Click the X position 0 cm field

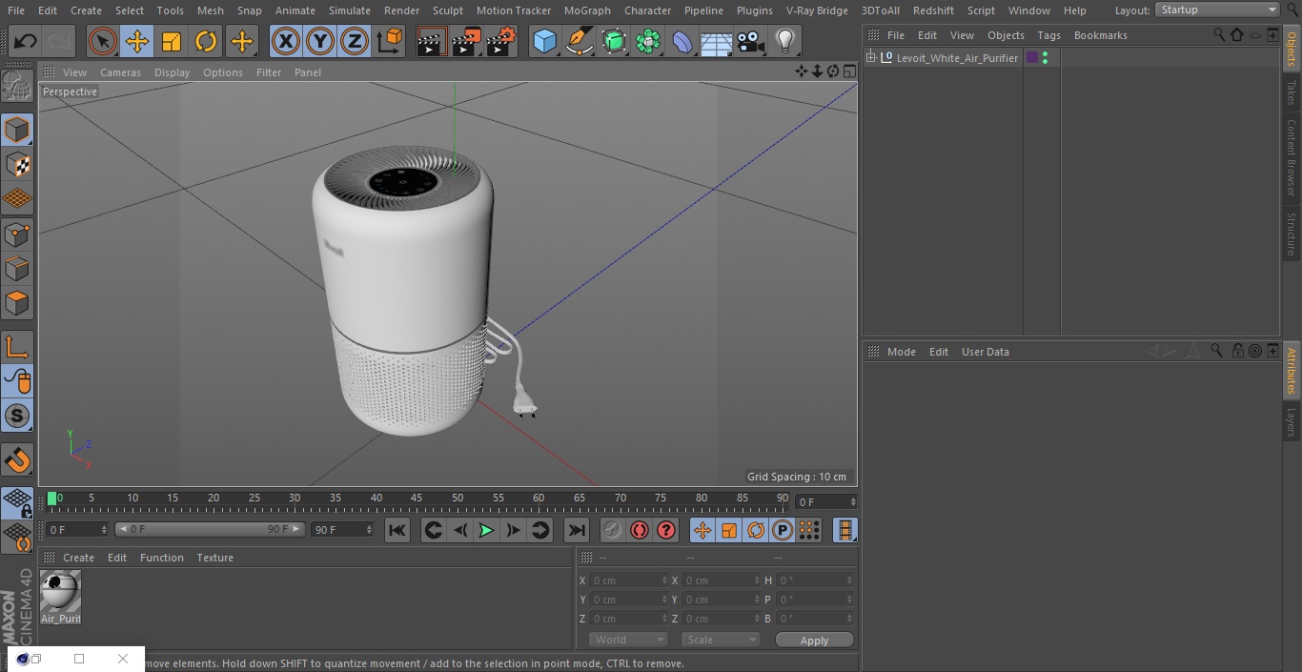(628, 580)
